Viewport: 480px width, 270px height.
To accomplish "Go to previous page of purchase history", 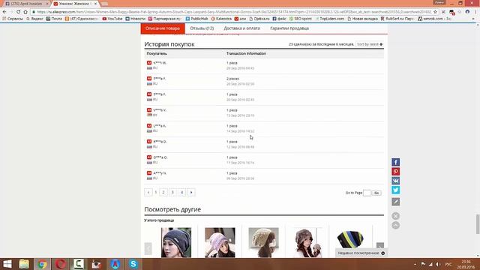I will tap(148, 192).
